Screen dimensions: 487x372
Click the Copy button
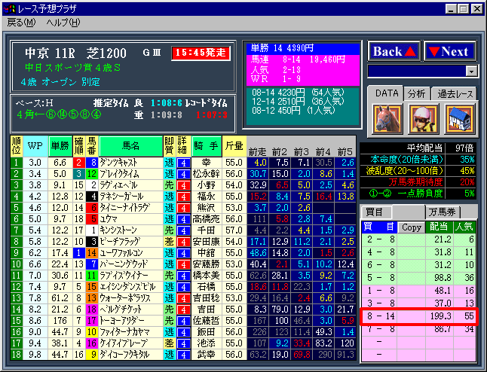click(412, 226)
